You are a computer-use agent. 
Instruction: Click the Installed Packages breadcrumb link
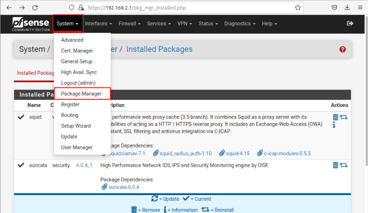click(159, 49)
